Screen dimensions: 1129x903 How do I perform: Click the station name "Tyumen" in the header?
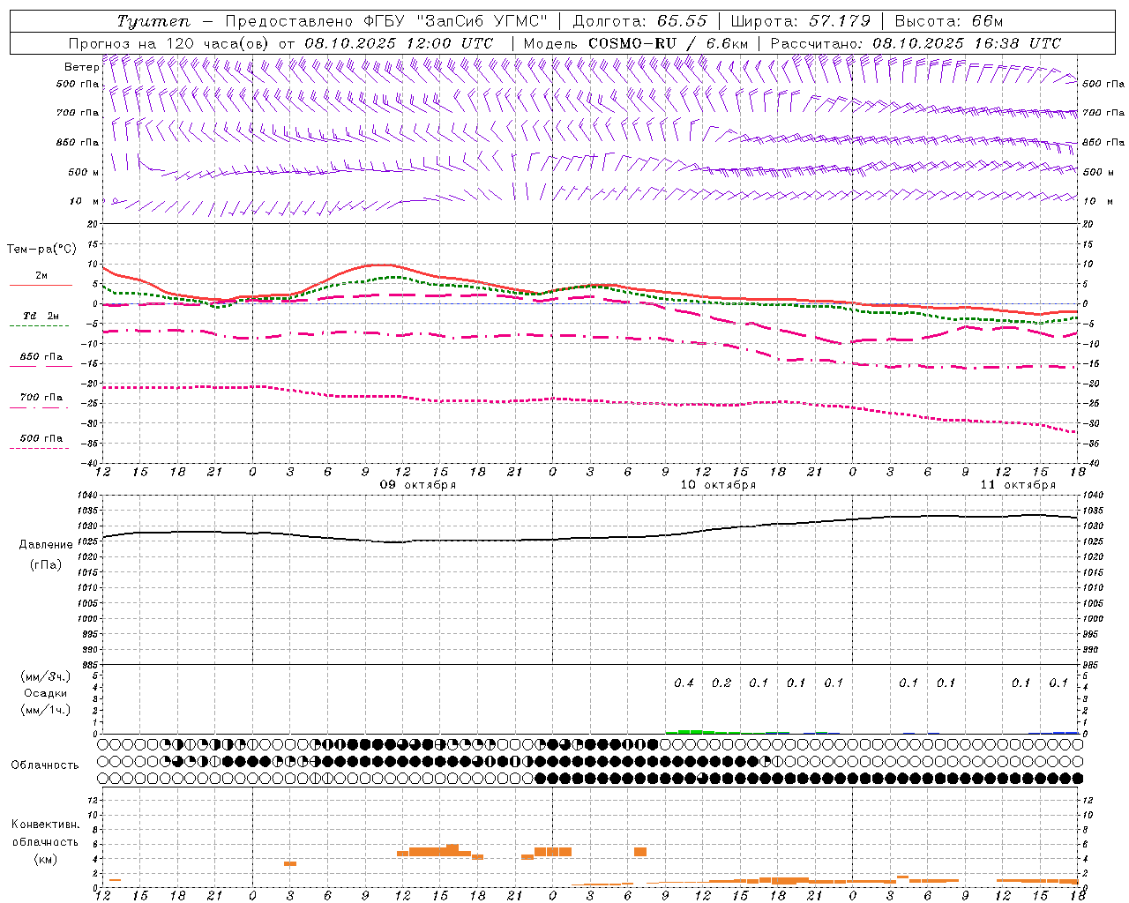153,21
